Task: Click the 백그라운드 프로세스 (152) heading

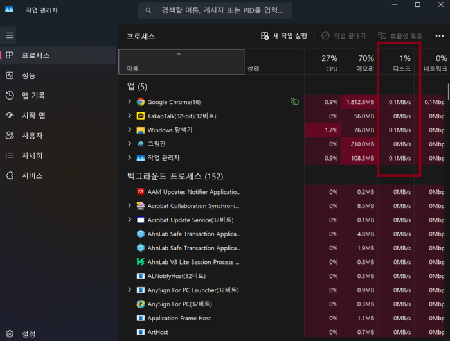Action: pos(175,176)
